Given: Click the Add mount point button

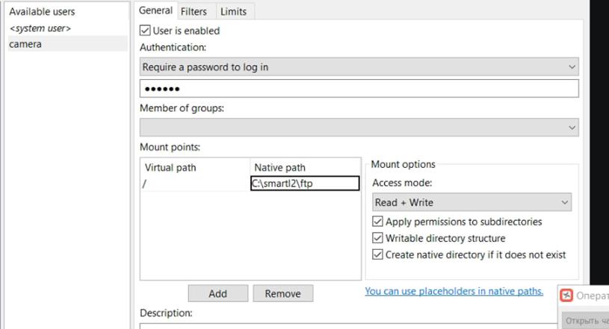Looking at the screenshot, I should point(217,293).
